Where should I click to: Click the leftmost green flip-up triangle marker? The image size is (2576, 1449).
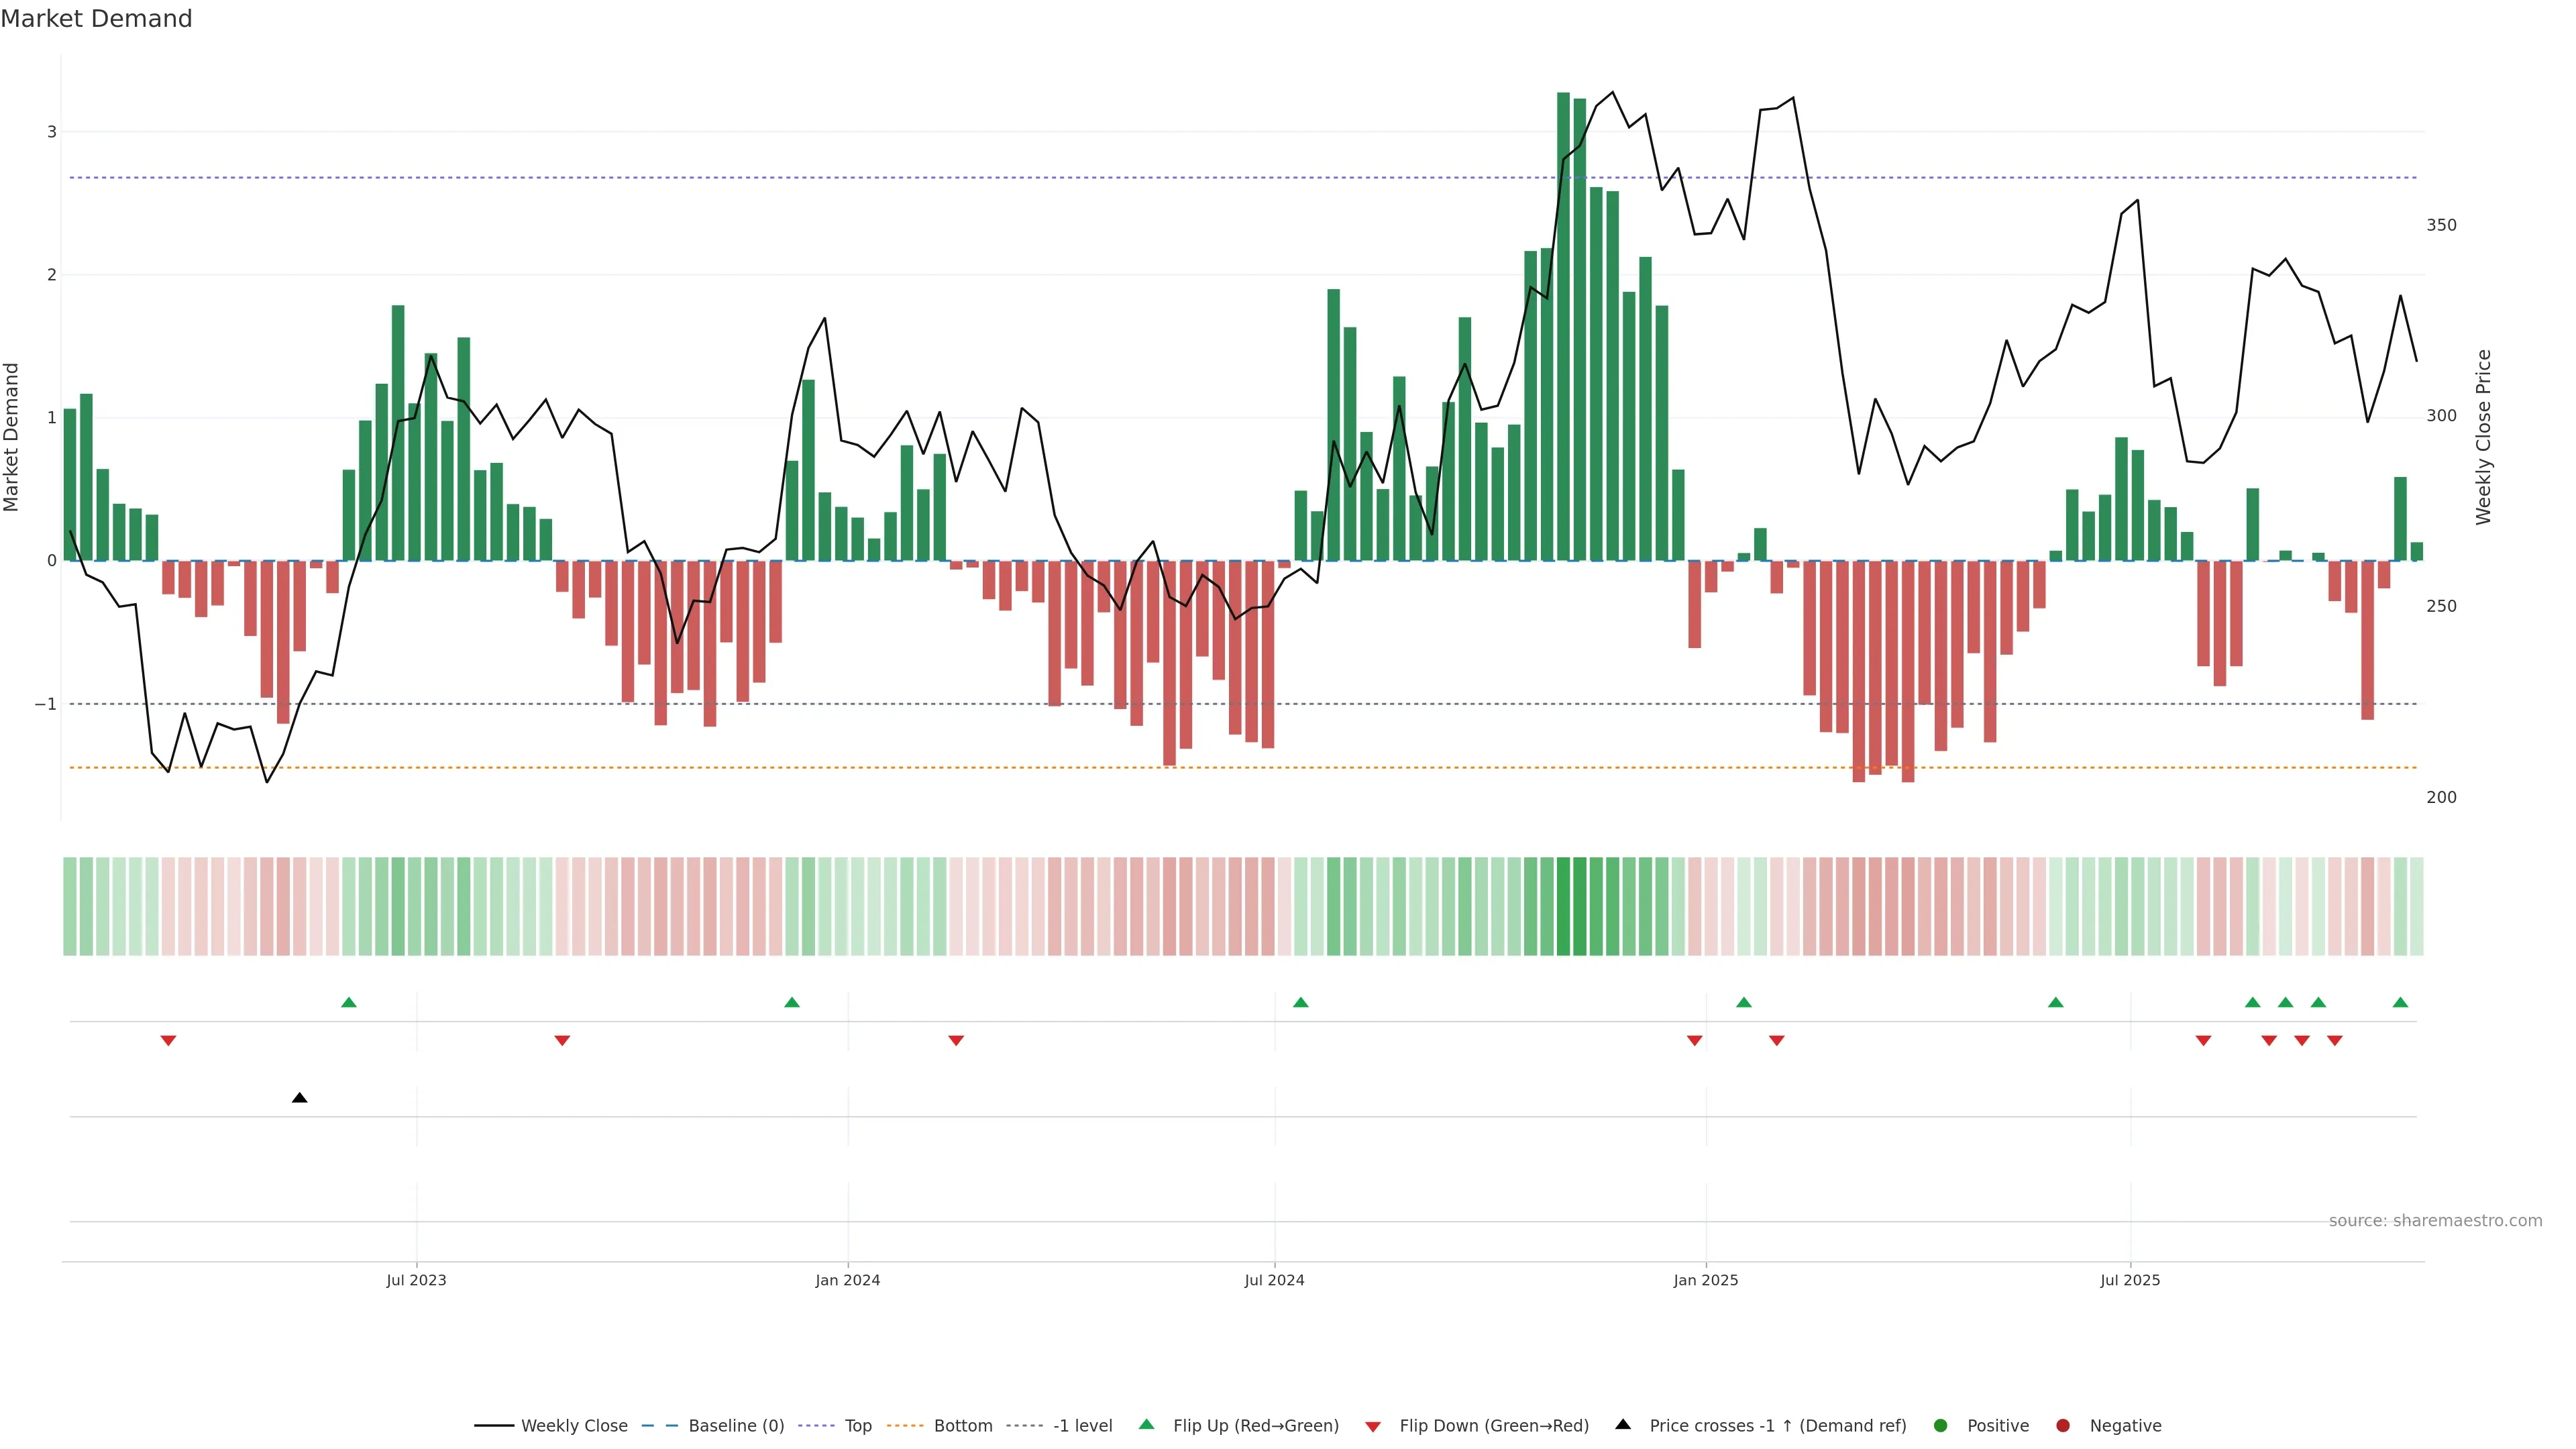pos(349,1002)
